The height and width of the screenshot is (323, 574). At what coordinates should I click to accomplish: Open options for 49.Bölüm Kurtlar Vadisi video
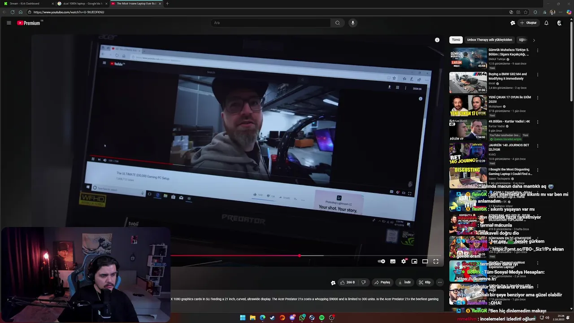coord(537,122)
